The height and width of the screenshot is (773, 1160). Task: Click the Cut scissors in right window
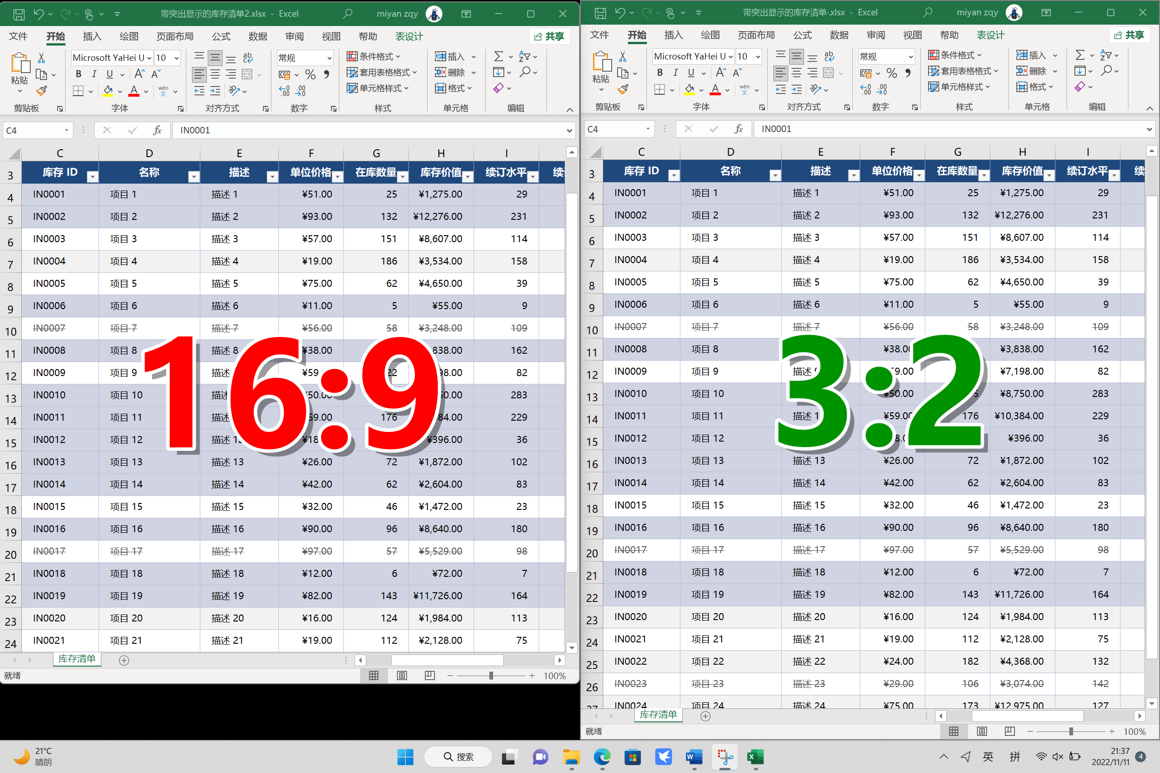point(623,57)
